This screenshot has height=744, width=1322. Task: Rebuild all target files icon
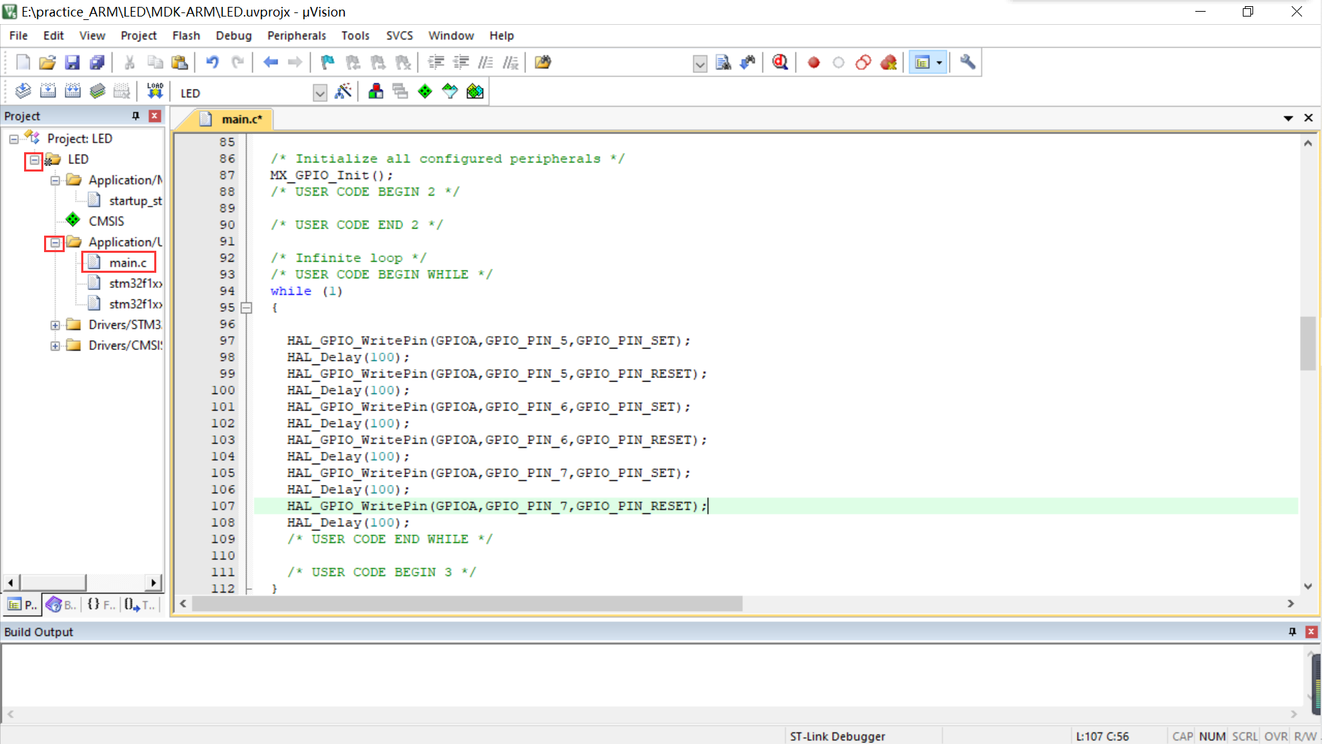click(72, 92)
